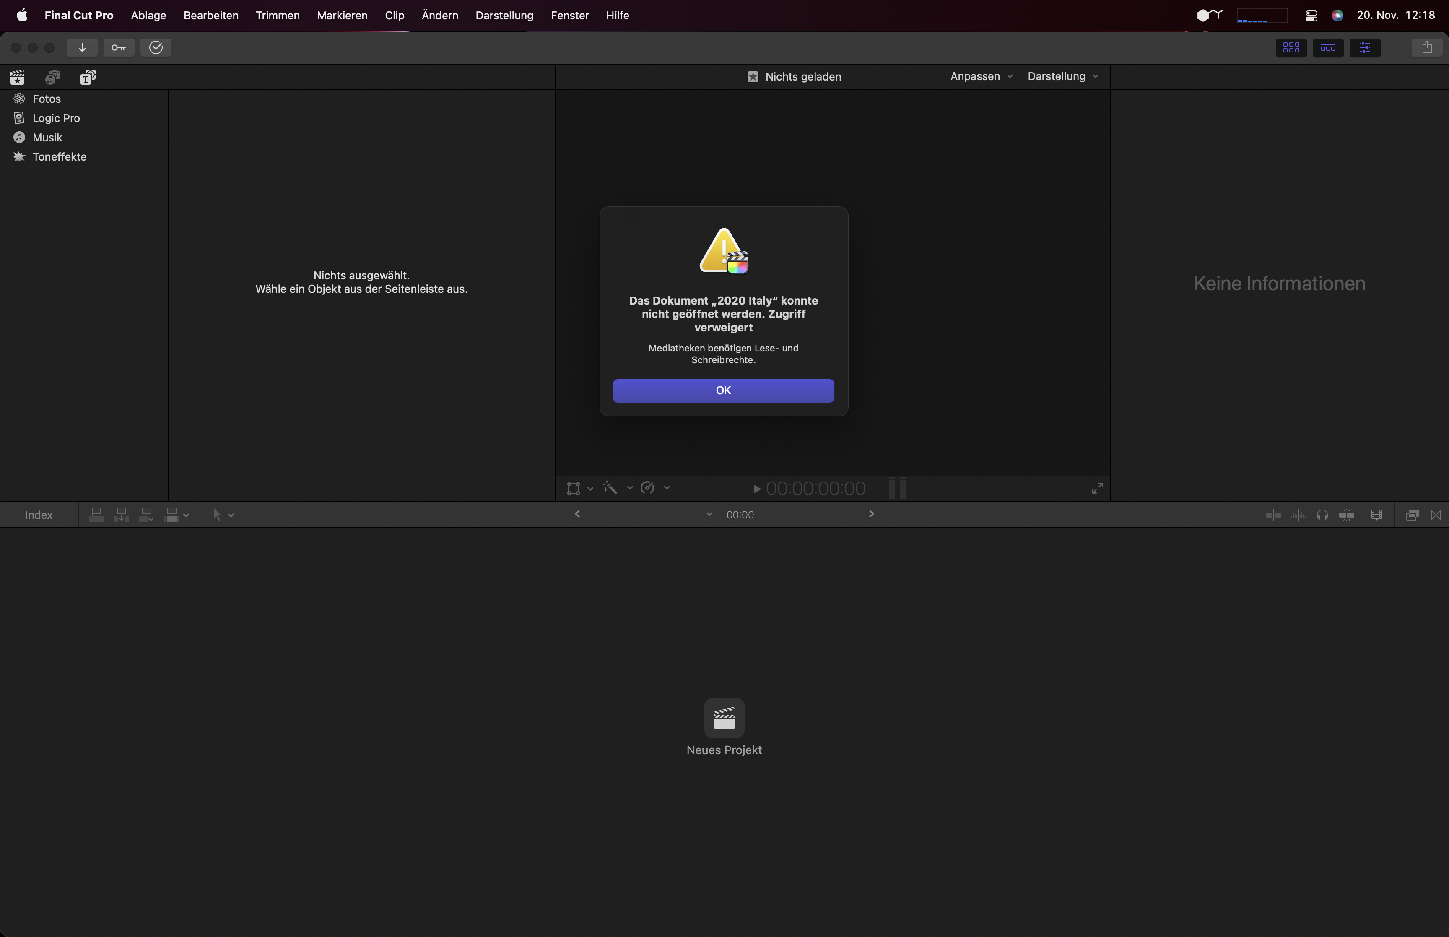This screenshot has height=937, width=1449.
Task: Select the Toneffekte sidebar icon
Action: [x=18, y=156]
